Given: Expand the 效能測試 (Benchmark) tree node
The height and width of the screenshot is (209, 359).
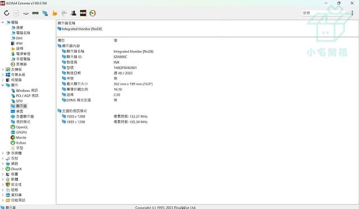Looking at the screenshot, I should tap(3, 200).
